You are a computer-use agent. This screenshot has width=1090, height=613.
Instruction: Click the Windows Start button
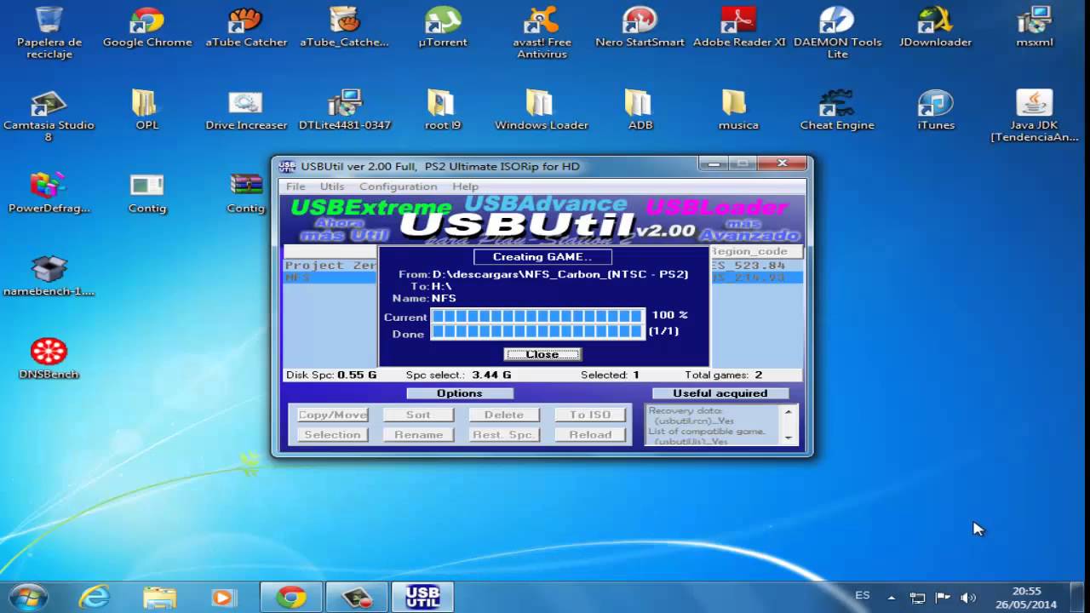28,597
